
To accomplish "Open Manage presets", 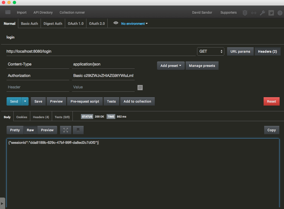I will (x=202, y=65).
